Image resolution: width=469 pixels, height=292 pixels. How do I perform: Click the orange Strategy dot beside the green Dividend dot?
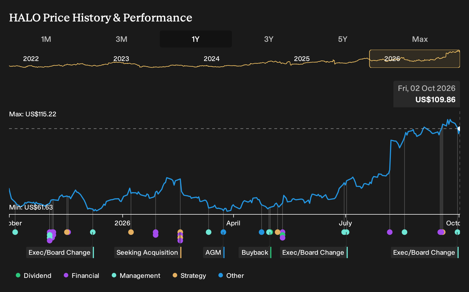pos(278,232)
